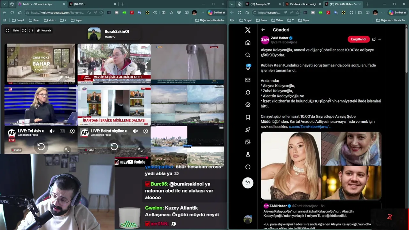The height and width of the screenshot is (230, 409).
Task: Click Grok icon beside Engellendi button
Action: click(374, 39)
